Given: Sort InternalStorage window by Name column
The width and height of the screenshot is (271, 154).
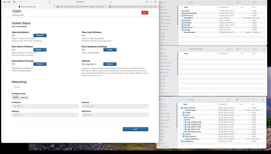Looking at the screenshot, I should click(186, 54).
